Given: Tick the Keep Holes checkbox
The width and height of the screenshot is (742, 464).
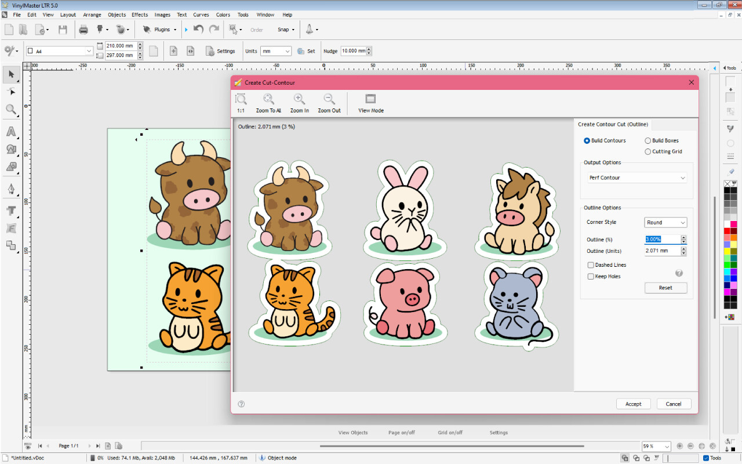Looking at the screenshot, I should click(591, 277).
